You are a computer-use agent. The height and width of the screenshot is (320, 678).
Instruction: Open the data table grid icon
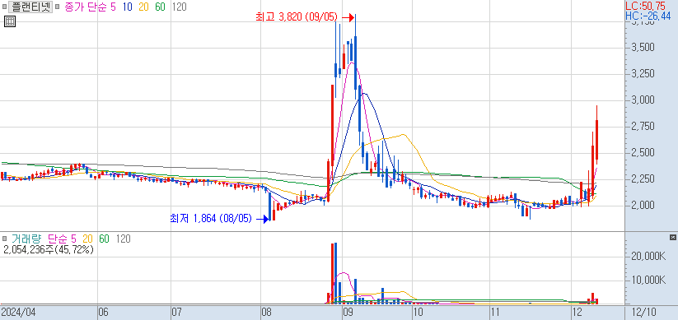click(x=10, y=21)
